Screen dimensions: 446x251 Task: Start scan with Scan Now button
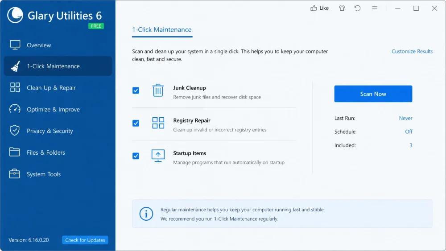[x=373, y=94]
